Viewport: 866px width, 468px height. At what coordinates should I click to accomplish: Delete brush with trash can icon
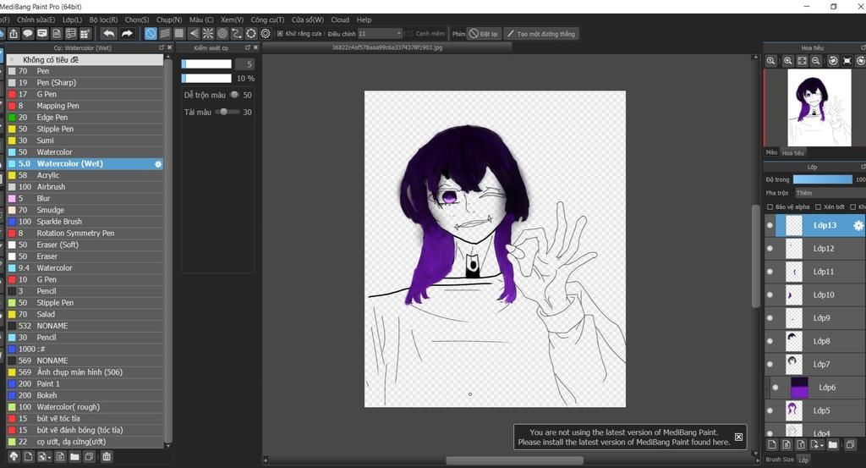(x=107, y=456)
